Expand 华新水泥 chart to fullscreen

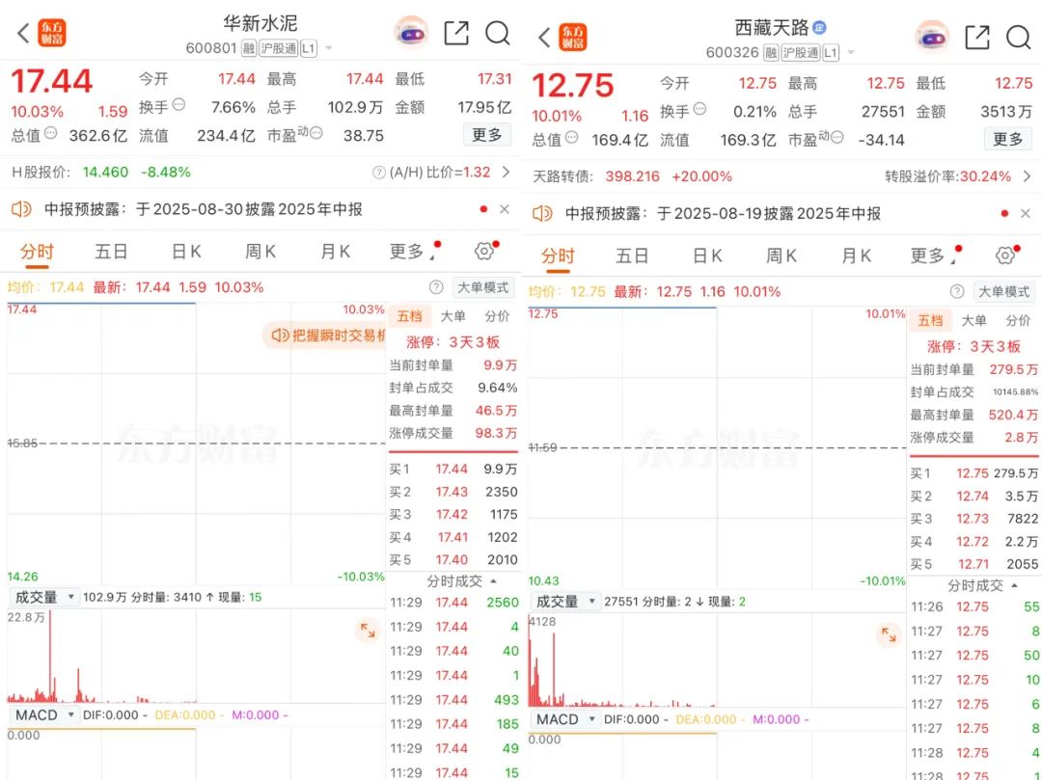(x=368, y=630)
